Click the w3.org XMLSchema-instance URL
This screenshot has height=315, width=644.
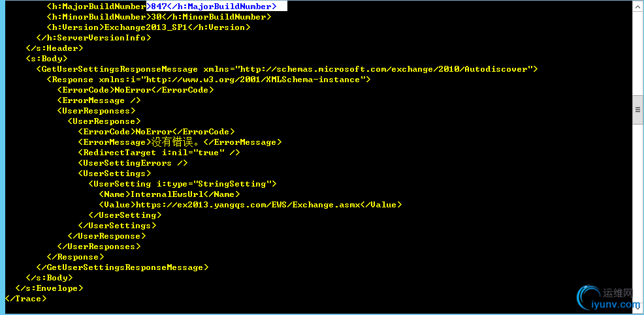253,80
